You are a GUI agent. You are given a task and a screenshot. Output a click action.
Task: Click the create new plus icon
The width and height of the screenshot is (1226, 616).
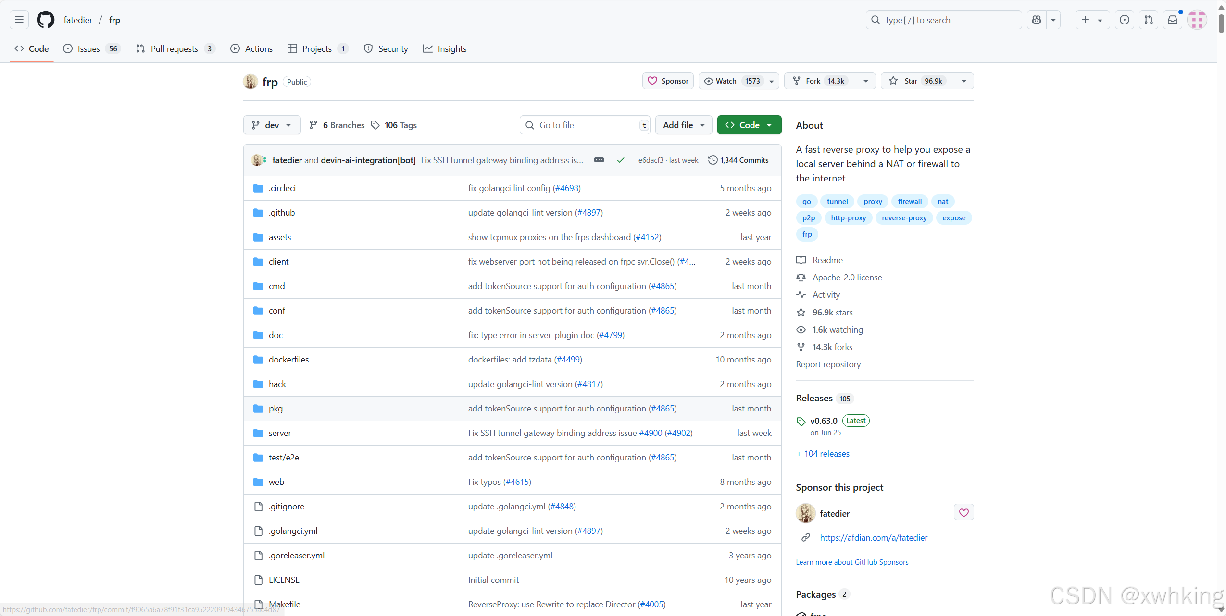pyautogui.click(x=1085, y=20)
